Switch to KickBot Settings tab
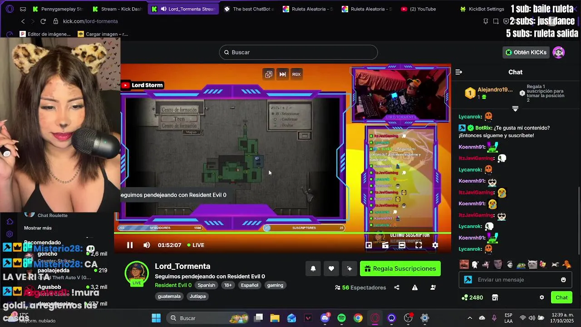The width and height of the screenshot is (581, 327). [x=482, y=9]
